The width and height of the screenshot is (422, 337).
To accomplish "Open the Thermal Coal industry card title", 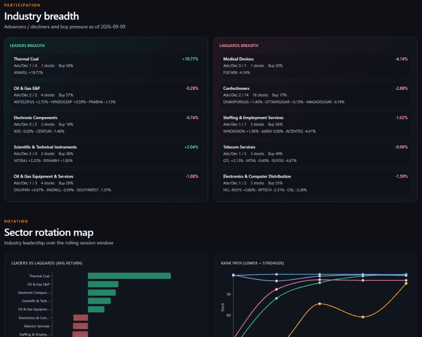I will [26, 59].
